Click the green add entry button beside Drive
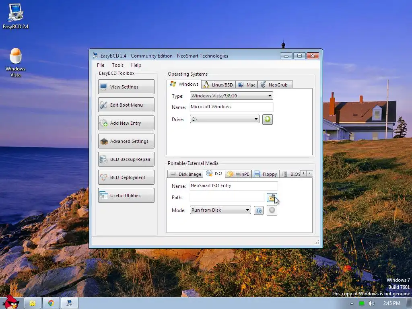Image resolution: width=412 pixels, height=309 pixels. pos(267,119)
